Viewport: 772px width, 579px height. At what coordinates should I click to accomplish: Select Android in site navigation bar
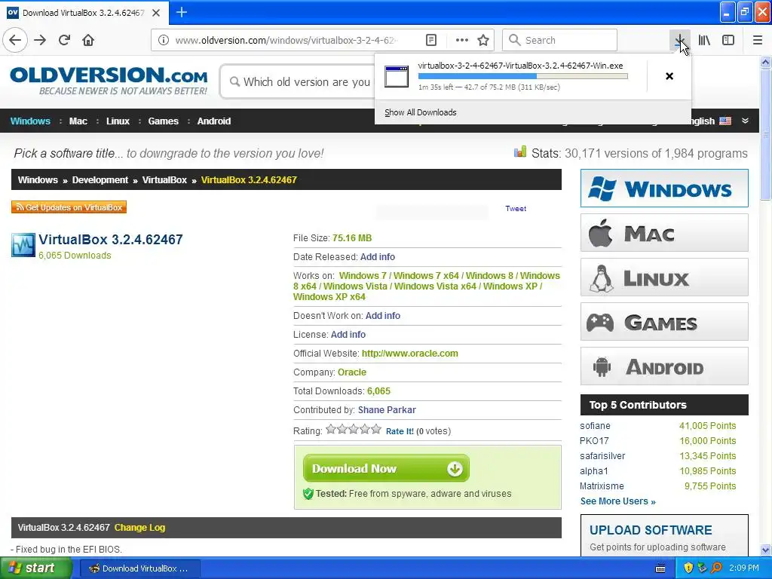[x=214, y=121]
